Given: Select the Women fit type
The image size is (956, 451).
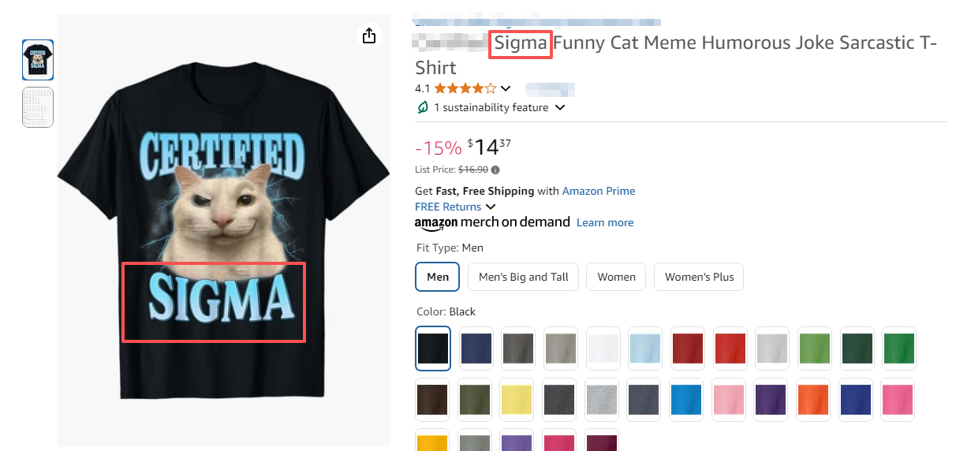Looking at the screenshot, I should (616, 277).
